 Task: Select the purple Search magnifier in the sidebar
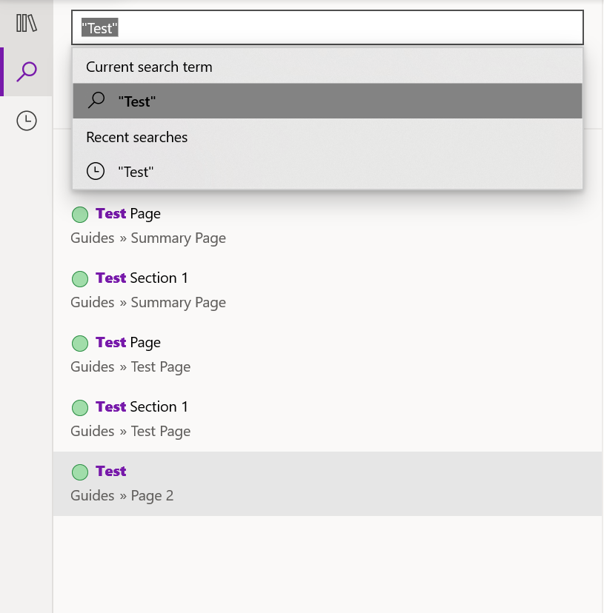tap(26, 71)
